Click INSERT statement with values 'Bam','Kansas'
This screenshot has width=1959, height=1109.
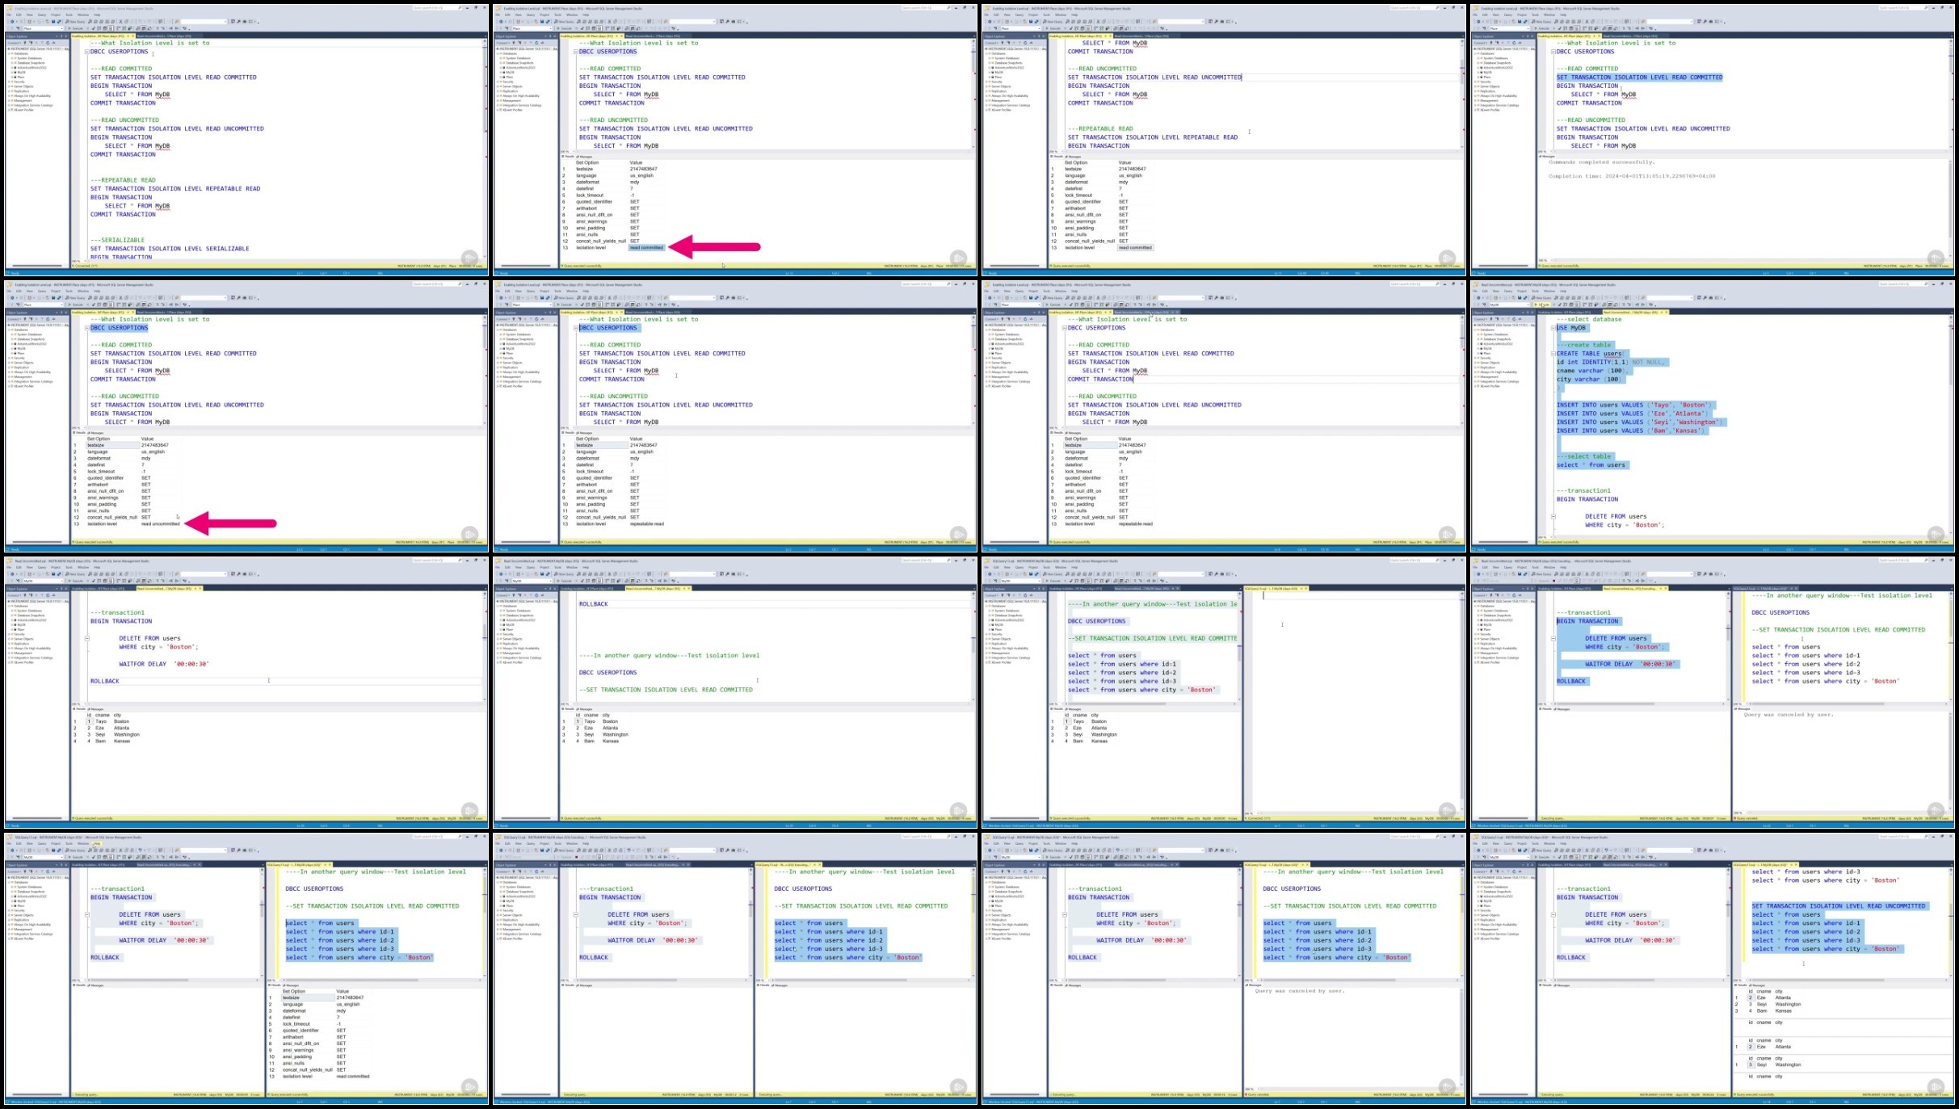[1631, 431]
